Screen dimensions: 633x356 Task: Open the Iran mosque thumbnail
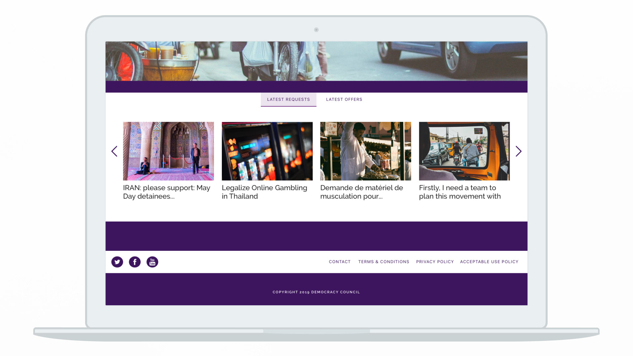168,151
